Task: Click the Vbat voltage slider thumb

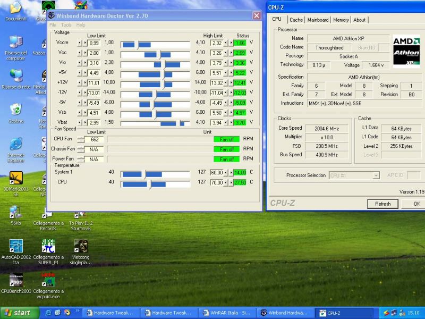Action: click(179, 123)
